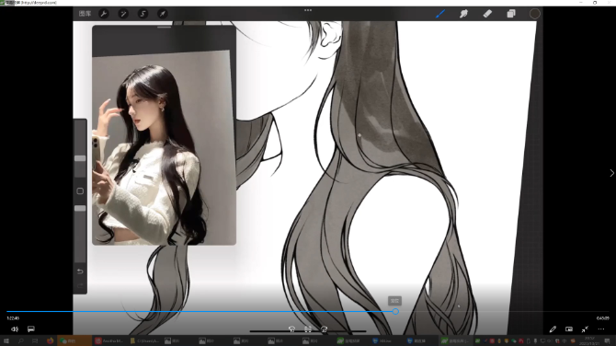Pick the Eraser tool

(487, 14)
